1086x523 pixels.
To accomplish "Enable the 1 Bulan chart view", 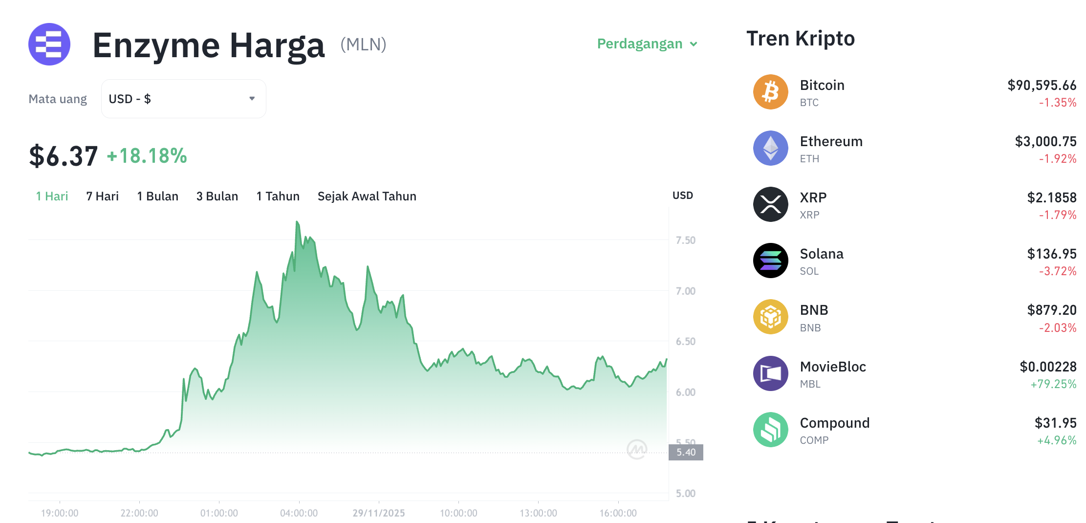I will [x=157, y=196].
